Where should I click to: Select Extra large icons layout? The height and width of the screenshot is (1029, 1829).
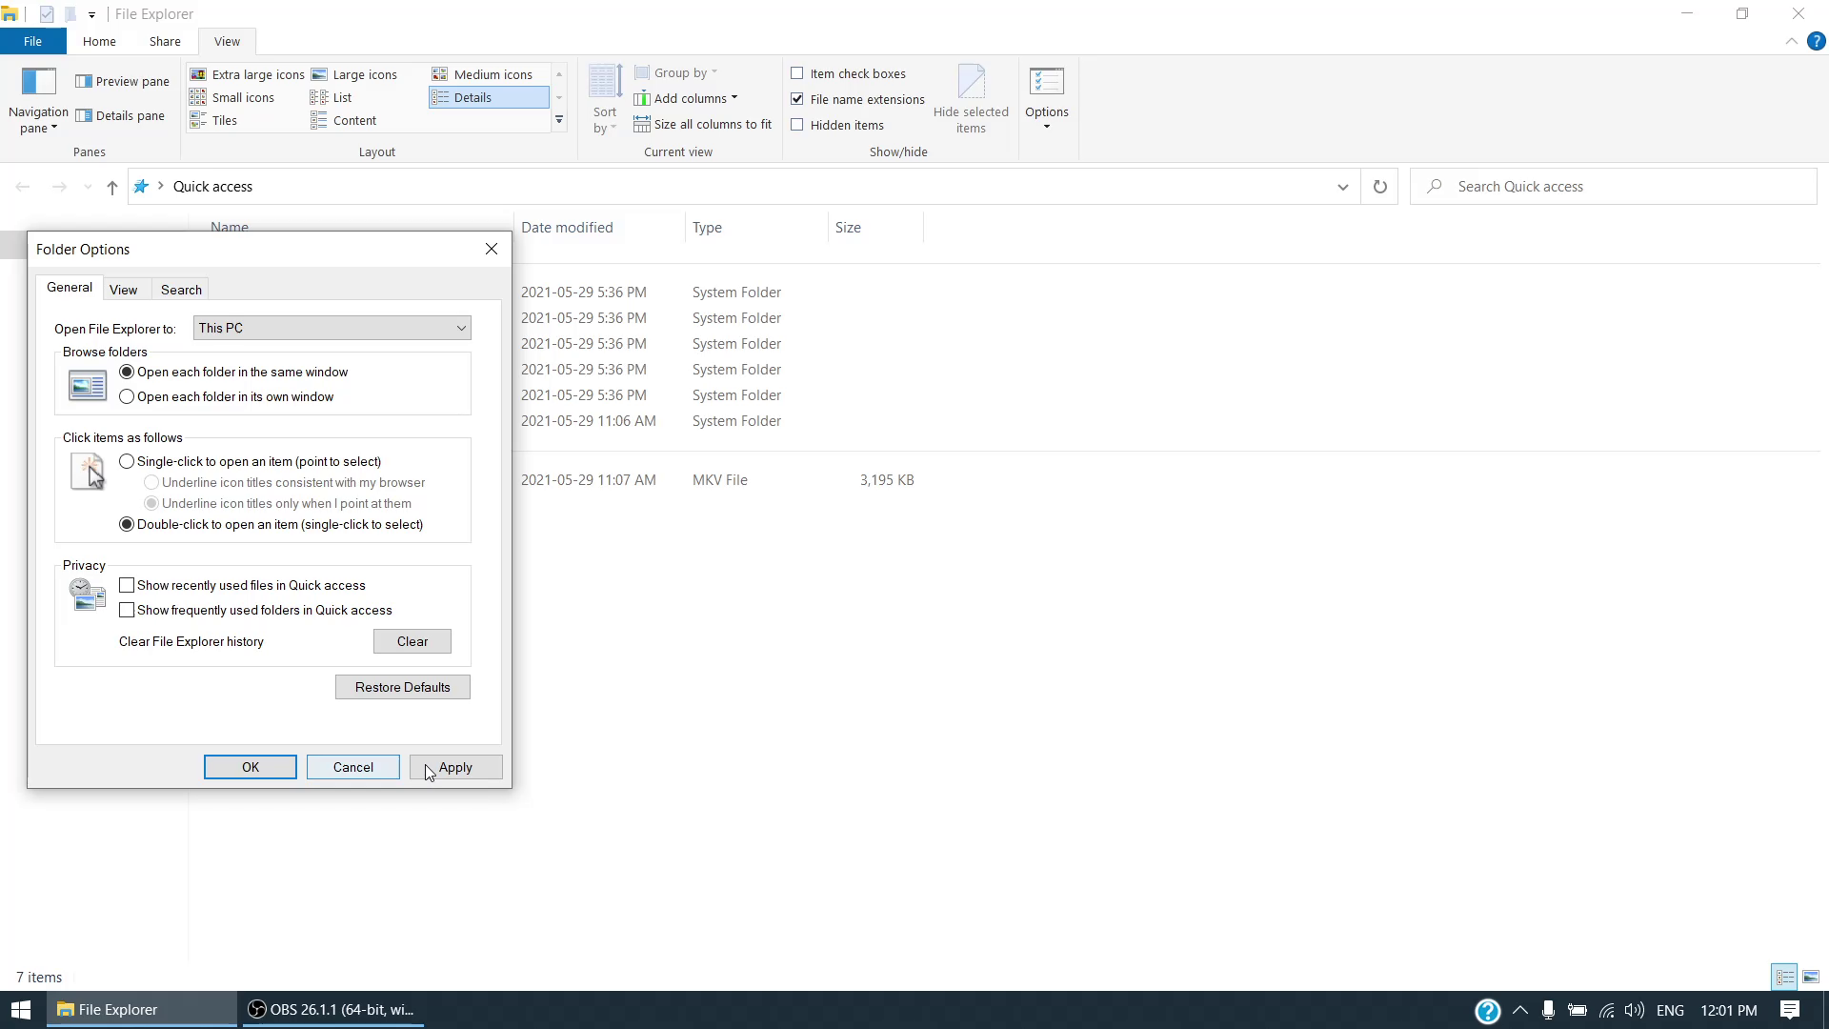tap(248, 74)
